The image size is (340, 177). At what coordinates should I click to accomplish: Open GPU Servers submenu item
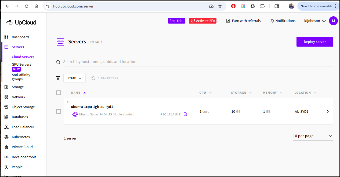click(x=21, y=65)
